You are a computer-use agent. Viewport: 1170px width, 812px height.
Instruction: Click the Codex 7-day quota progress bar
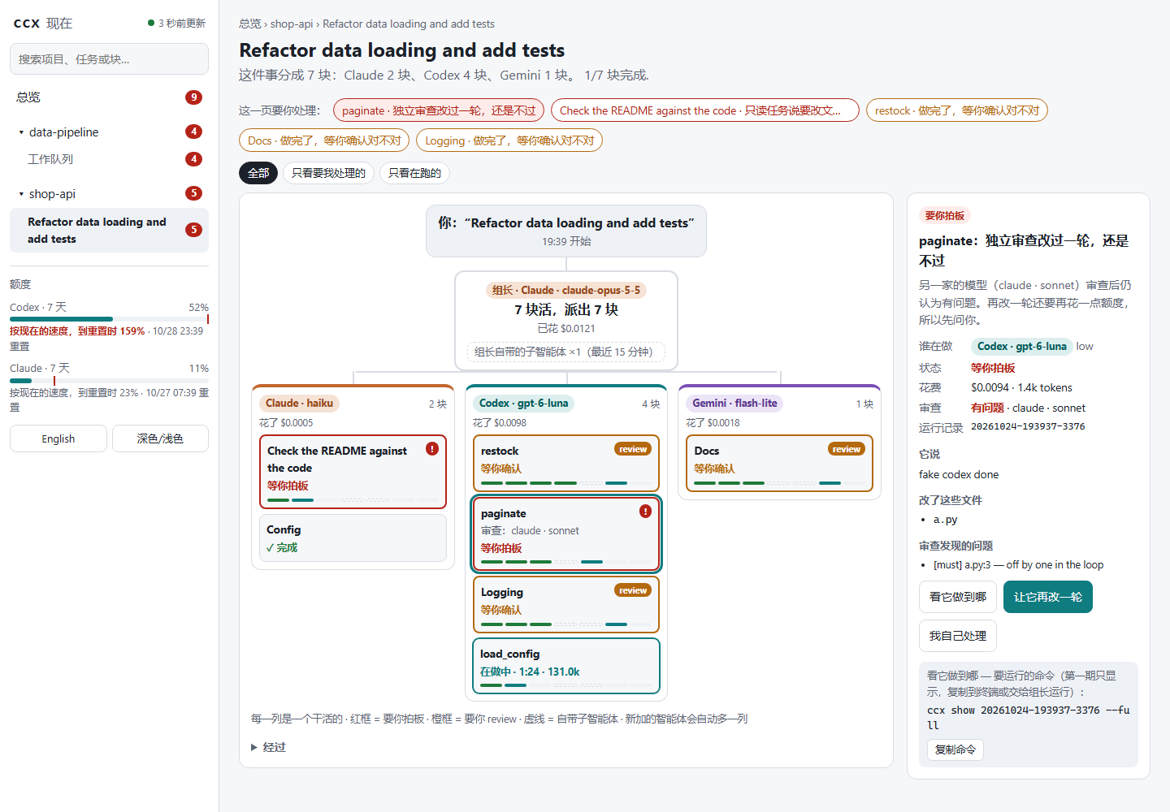tap(109, 319)
